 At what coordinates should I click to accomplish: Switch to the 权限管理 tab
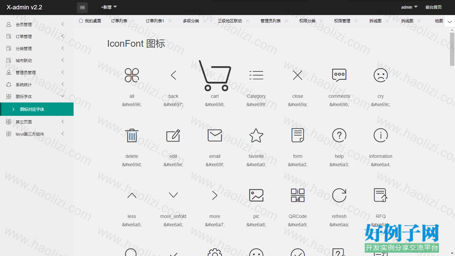tap(342, 21)
